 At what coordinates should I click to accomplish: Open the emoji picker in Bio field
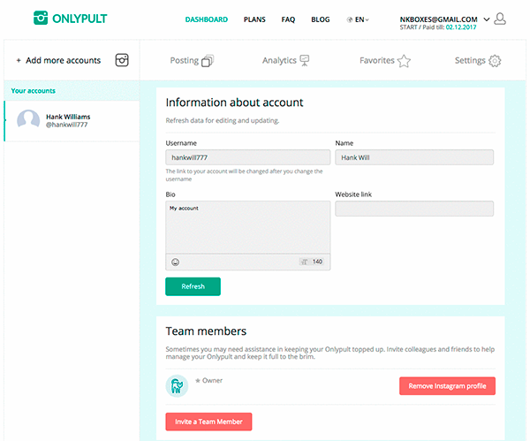click(176, 262)
